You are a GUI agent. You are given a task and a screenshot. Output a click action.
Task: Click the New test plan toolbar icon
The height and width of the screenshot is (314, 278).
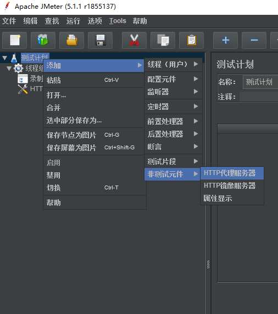pos(15,40)
